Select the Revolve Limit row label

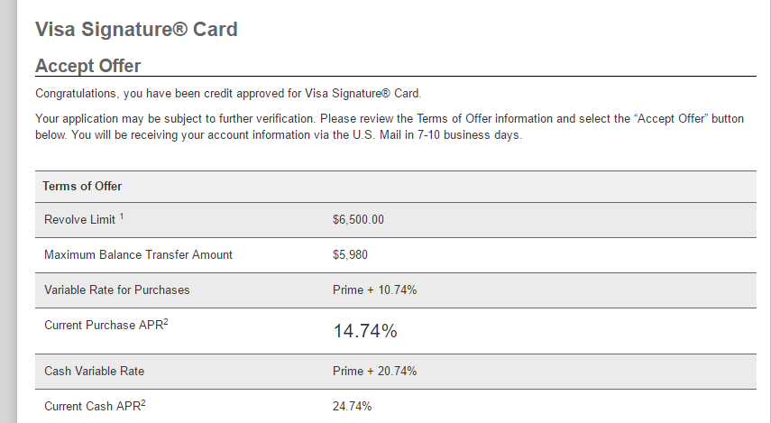[x=79, y=220]
